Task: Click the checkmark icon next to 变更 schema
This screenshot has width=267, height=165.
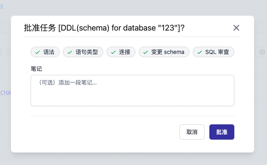Action: click(145, 52)
